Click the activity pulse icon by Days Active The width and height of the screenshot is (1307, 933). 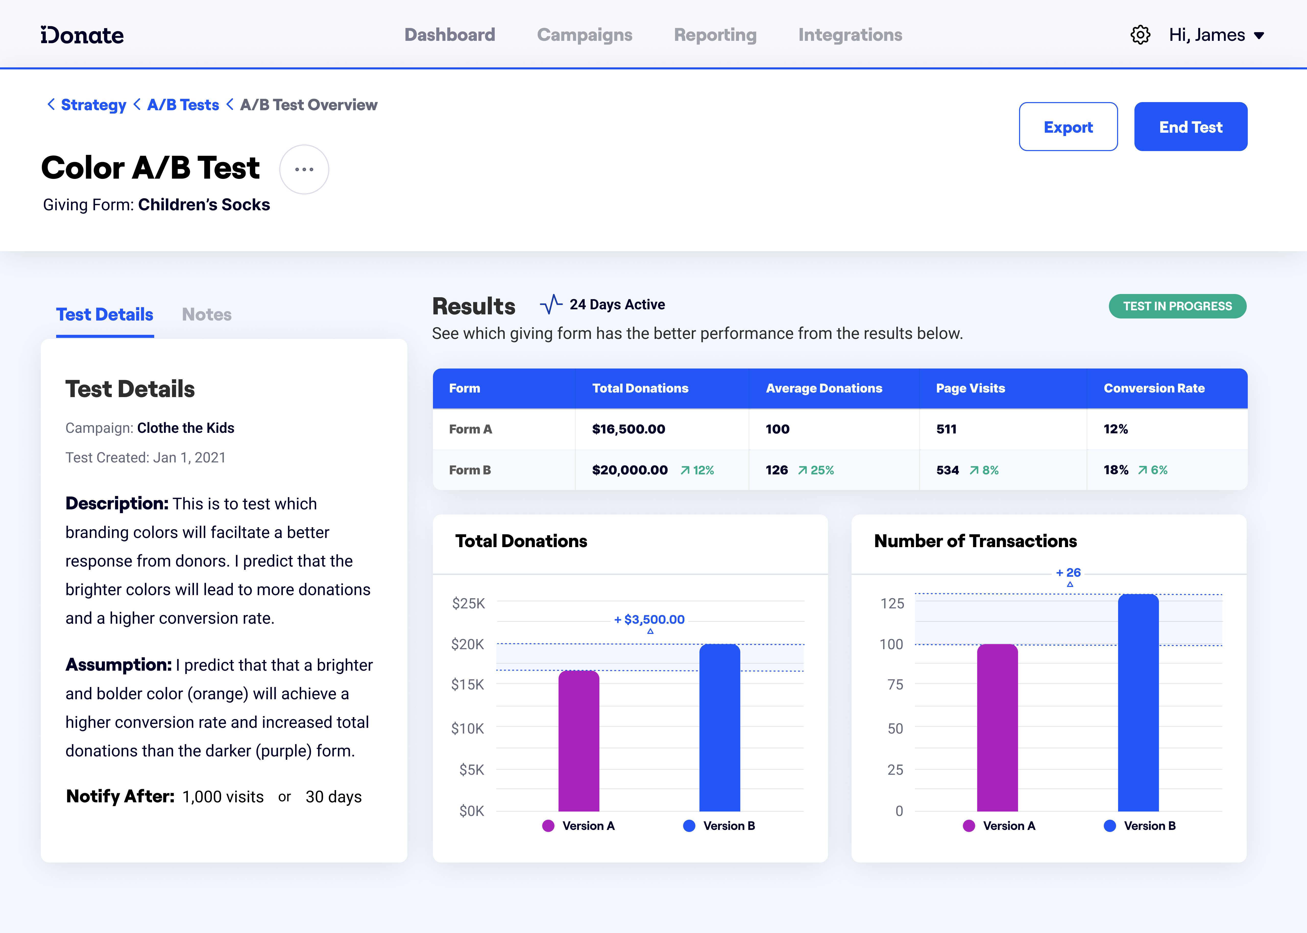click(x=550, y=304)
